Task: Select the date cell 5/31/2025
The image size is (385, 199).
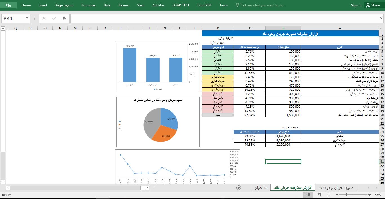Action: [x=218, y=43]
